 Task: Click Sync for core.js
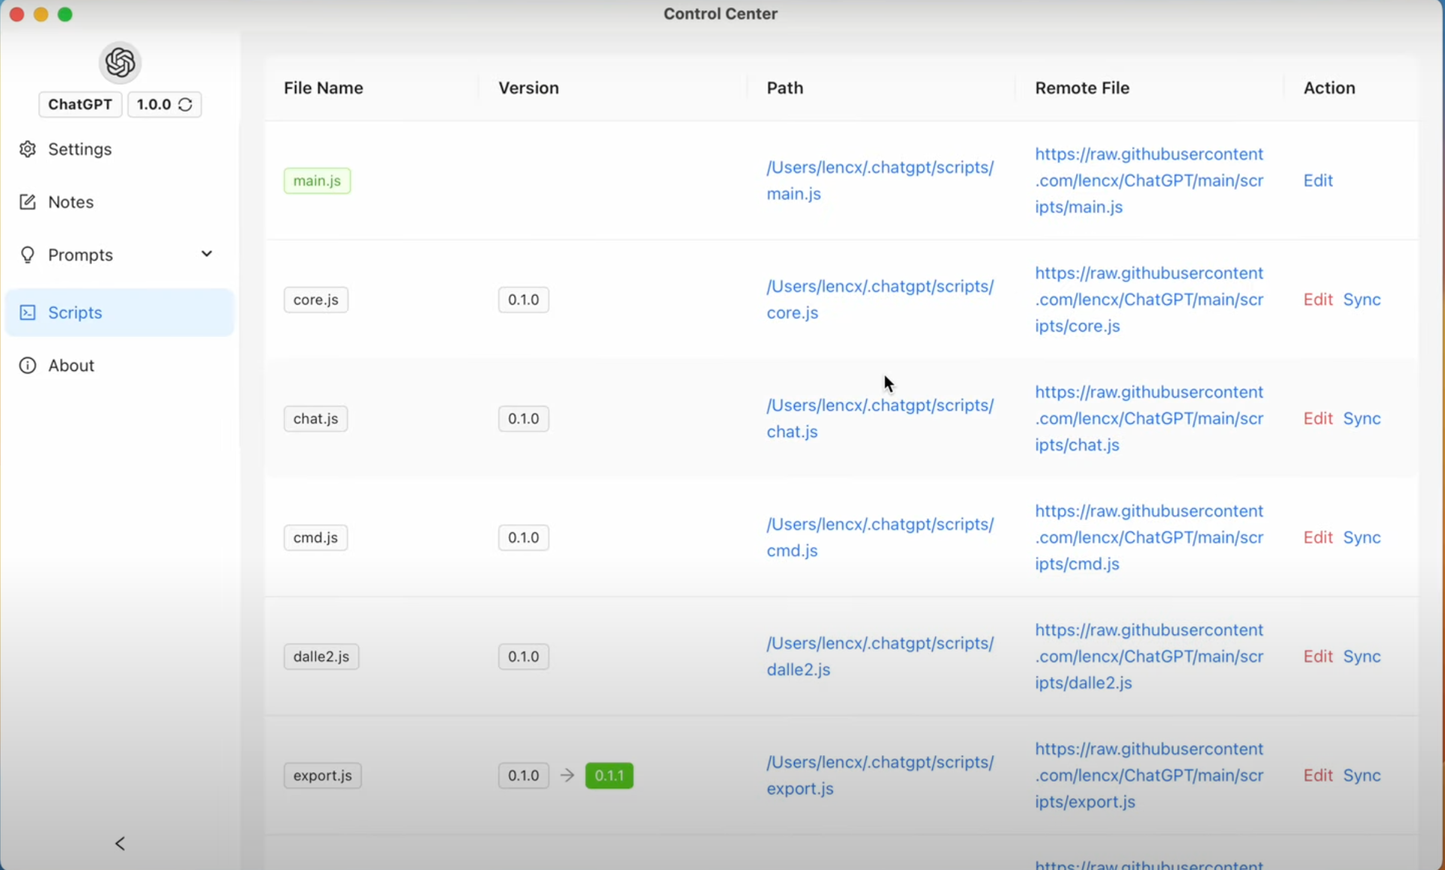coord(1361,299)
